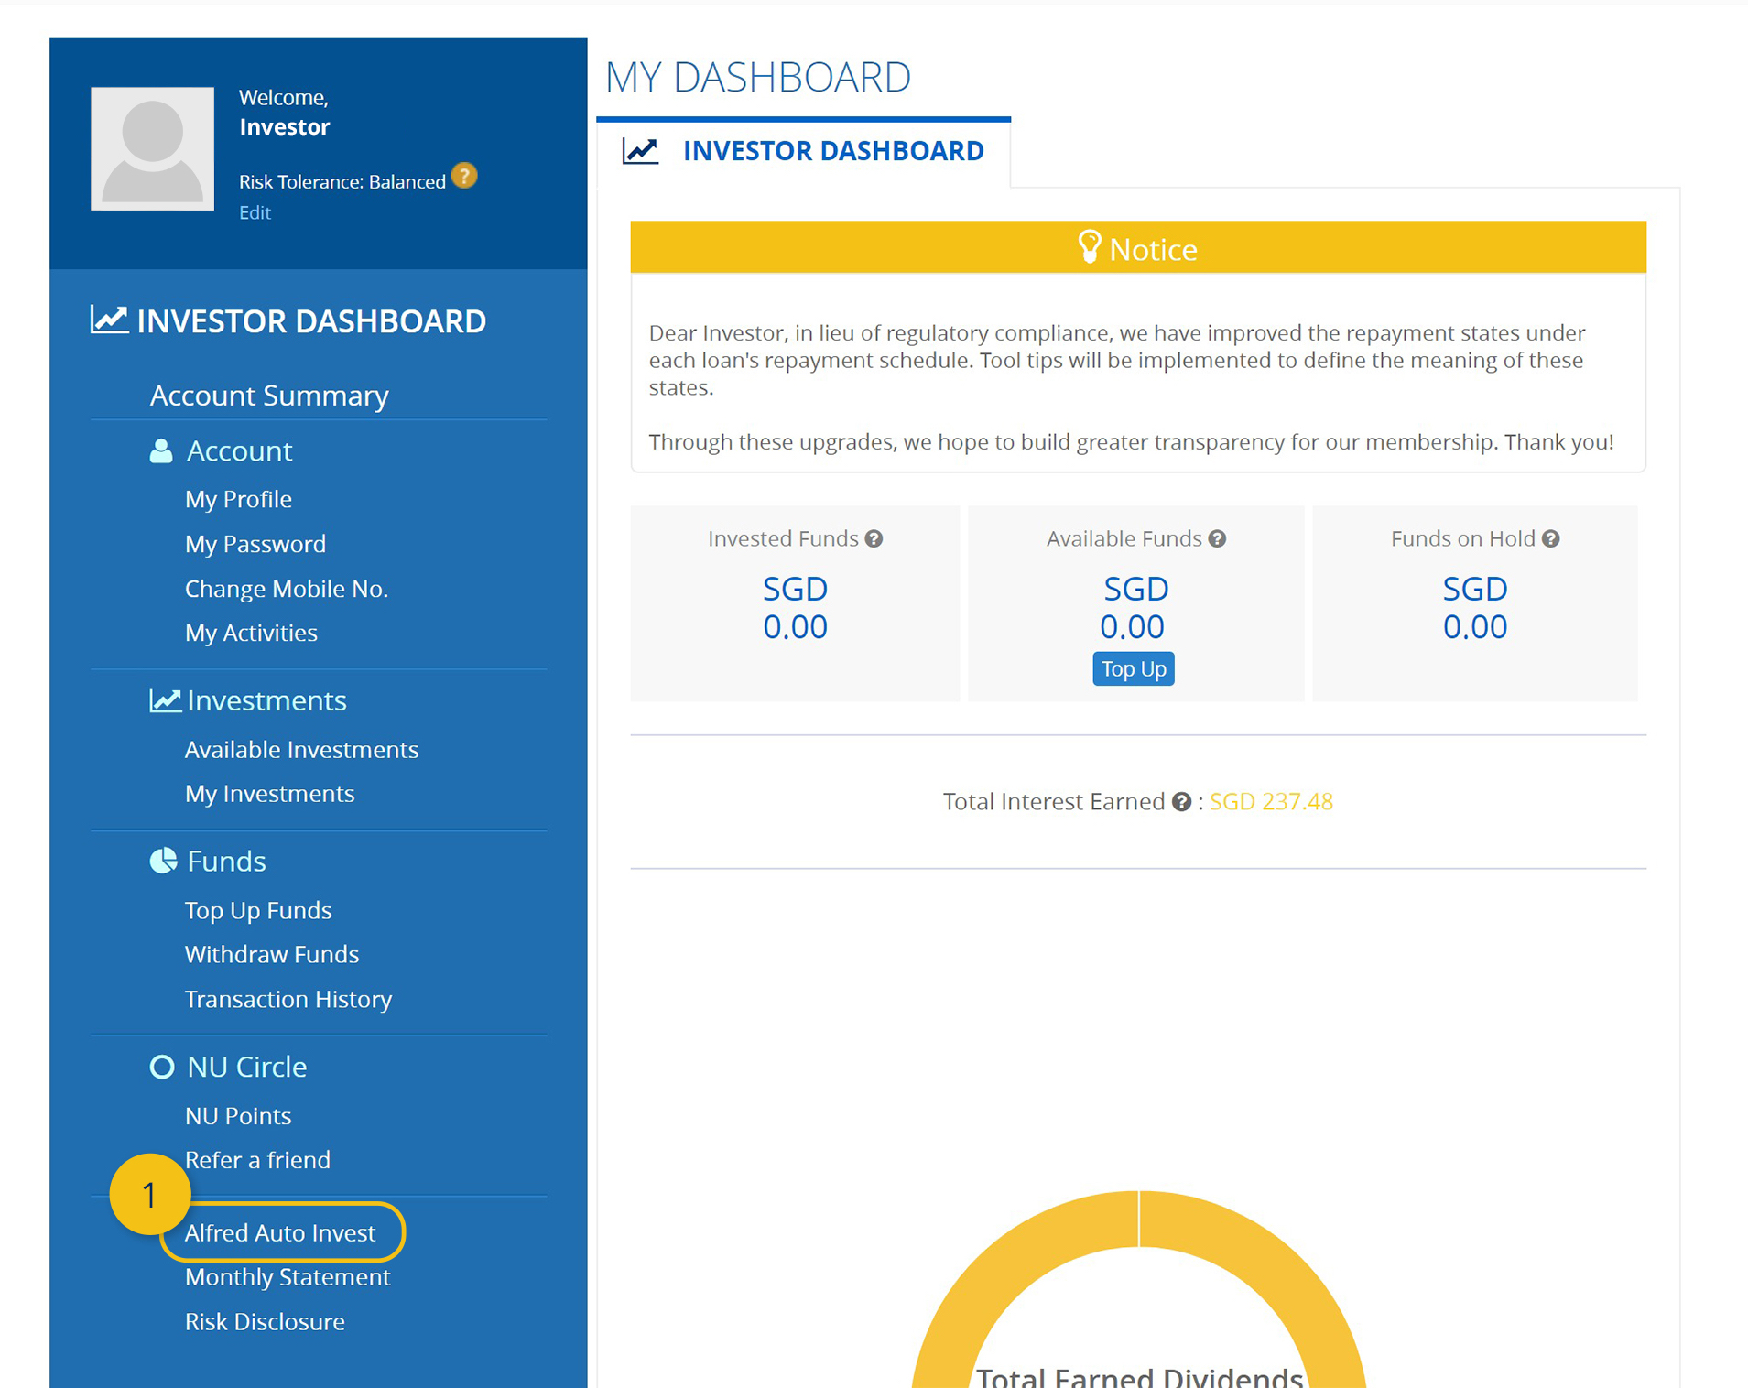Click the SGD 237.48 interest amount
This screenshot has width=1748, height=1388.
pyautogui.click(x=1271, y=802)
